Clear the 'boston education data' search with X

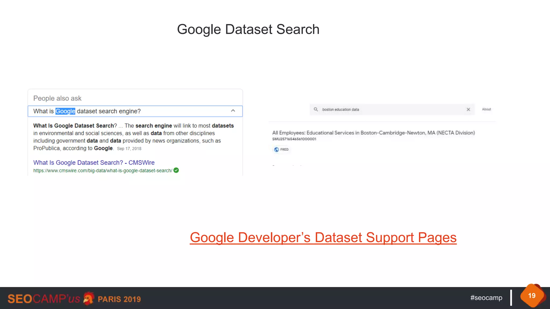click(468, 109)
